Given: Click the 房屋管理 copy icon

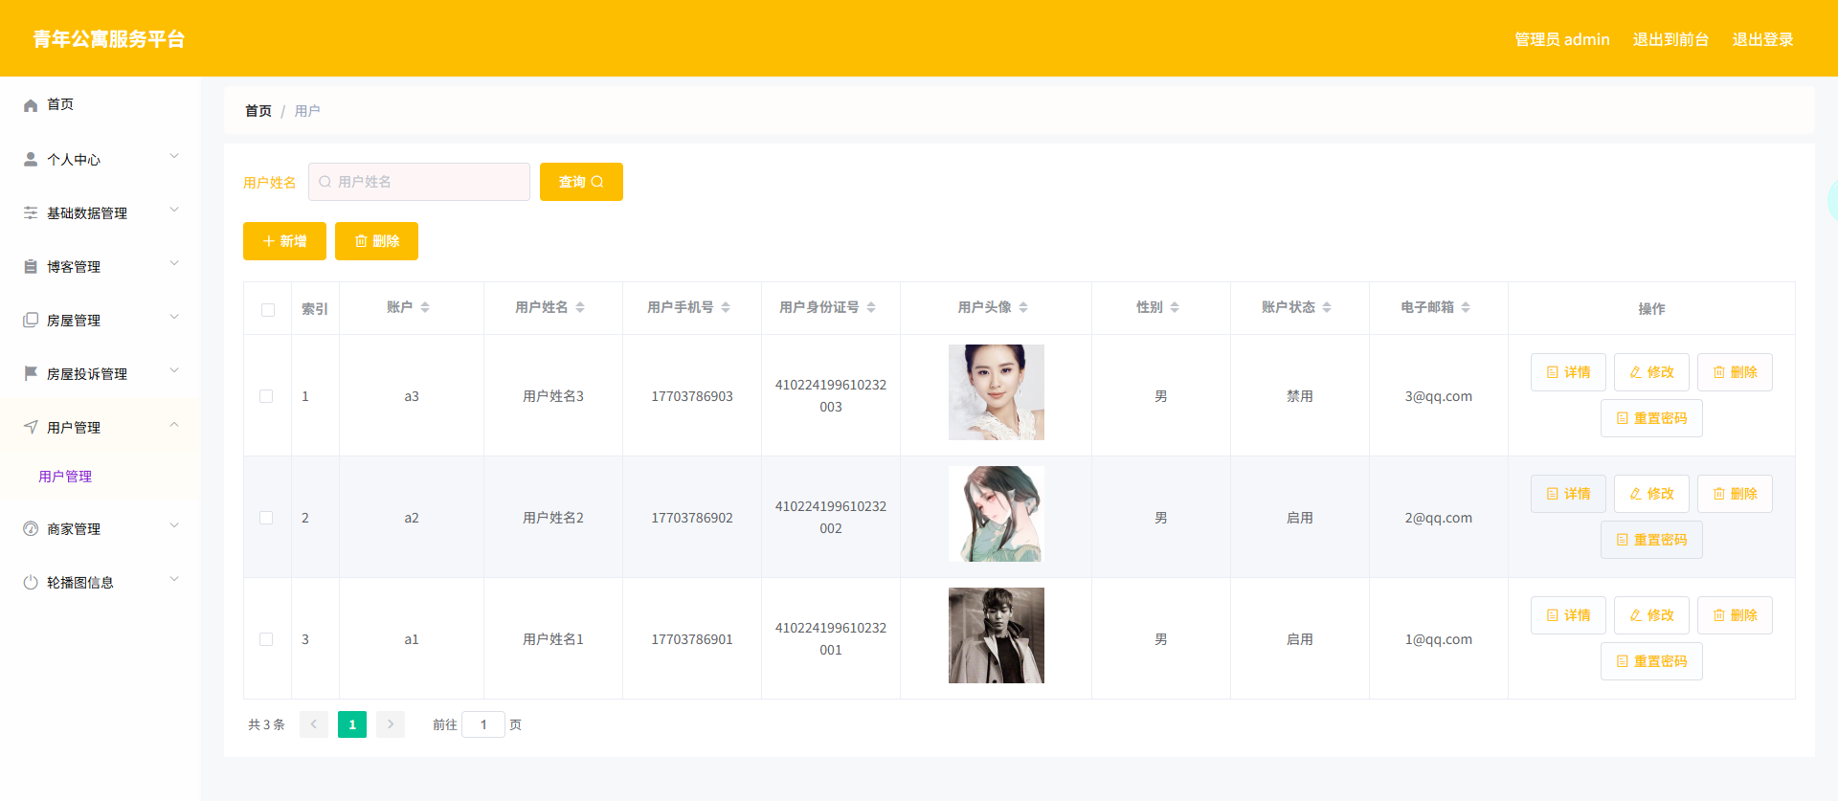Looking at the screenshot, I should click(31, 320).
